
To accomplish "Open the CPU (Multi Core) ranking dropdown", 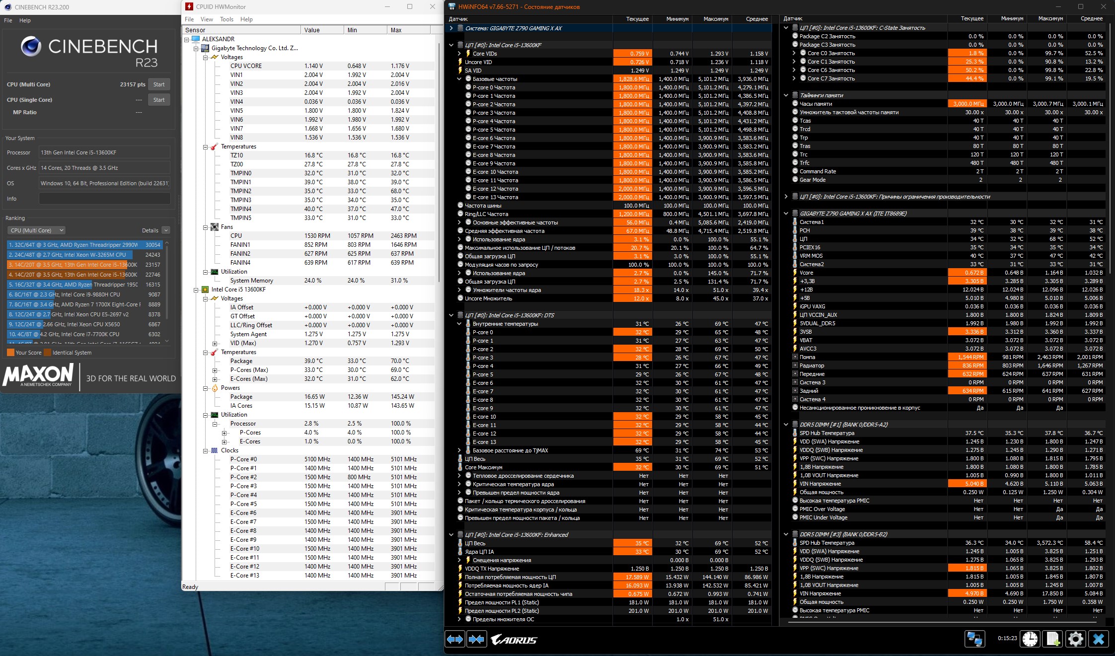I will coord(37,230).
